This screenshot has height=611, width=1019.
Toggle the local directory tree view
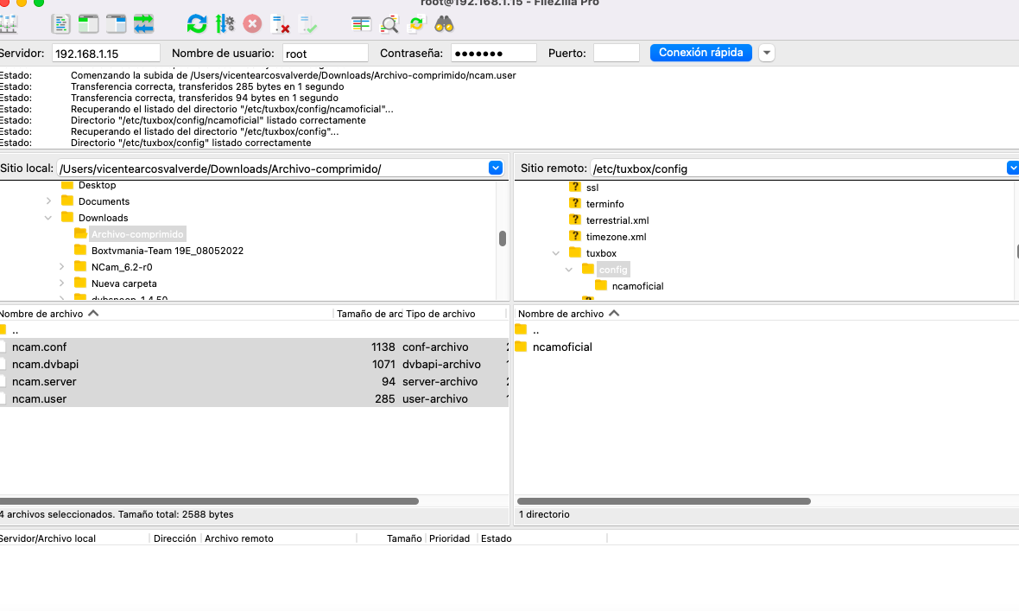(x=88, y=24)
